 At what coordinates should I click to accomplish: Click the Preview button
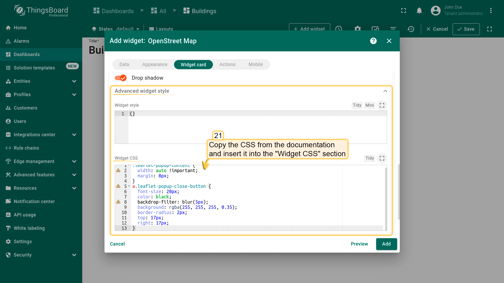pos(359,244)
